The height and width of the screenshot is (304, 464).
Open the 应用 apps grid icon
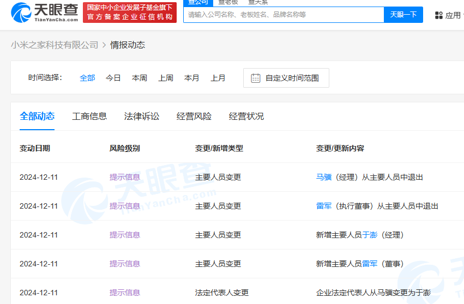[439, 15]
